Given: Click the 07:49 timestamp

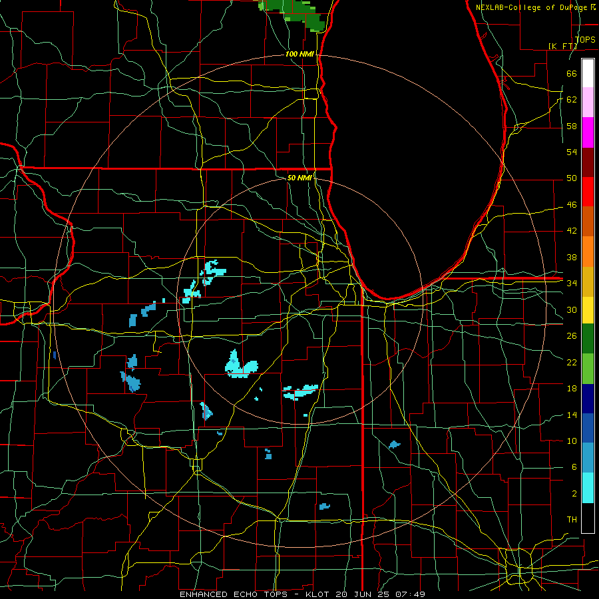Looking at the screenshot, I should (410, 594).
